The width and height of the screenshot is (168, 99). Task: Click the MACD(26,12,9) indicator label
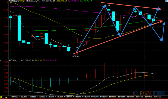(16, 60)
